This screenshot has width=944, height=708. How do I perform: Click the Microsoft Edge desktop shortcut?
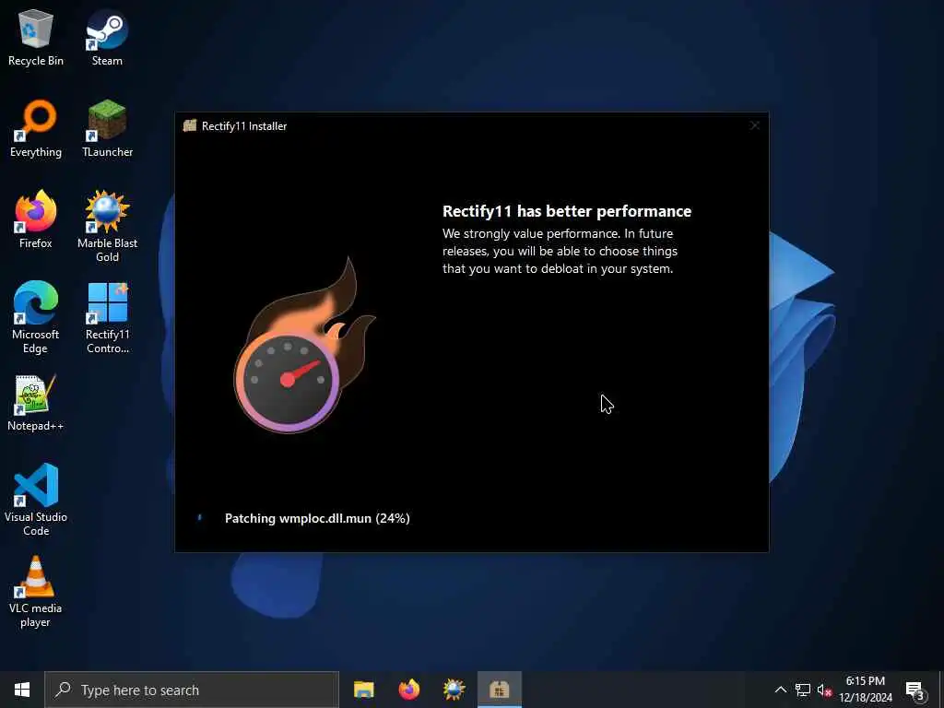36,317
